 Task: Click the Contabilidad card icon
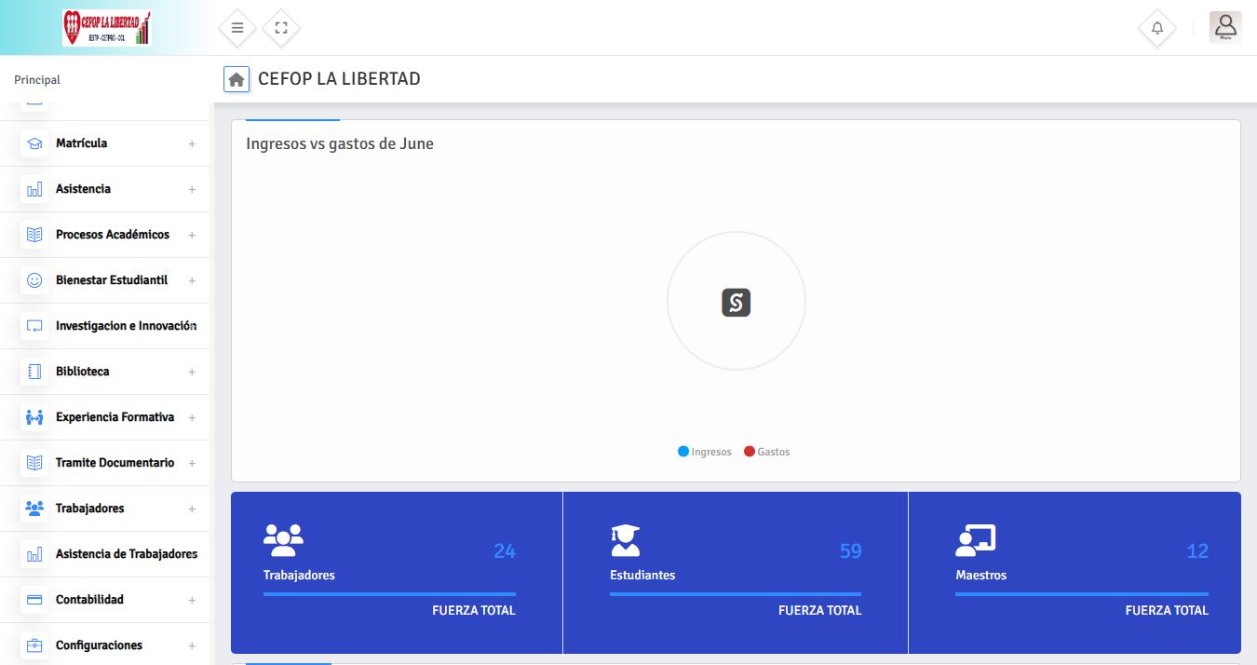pos(34,600)
